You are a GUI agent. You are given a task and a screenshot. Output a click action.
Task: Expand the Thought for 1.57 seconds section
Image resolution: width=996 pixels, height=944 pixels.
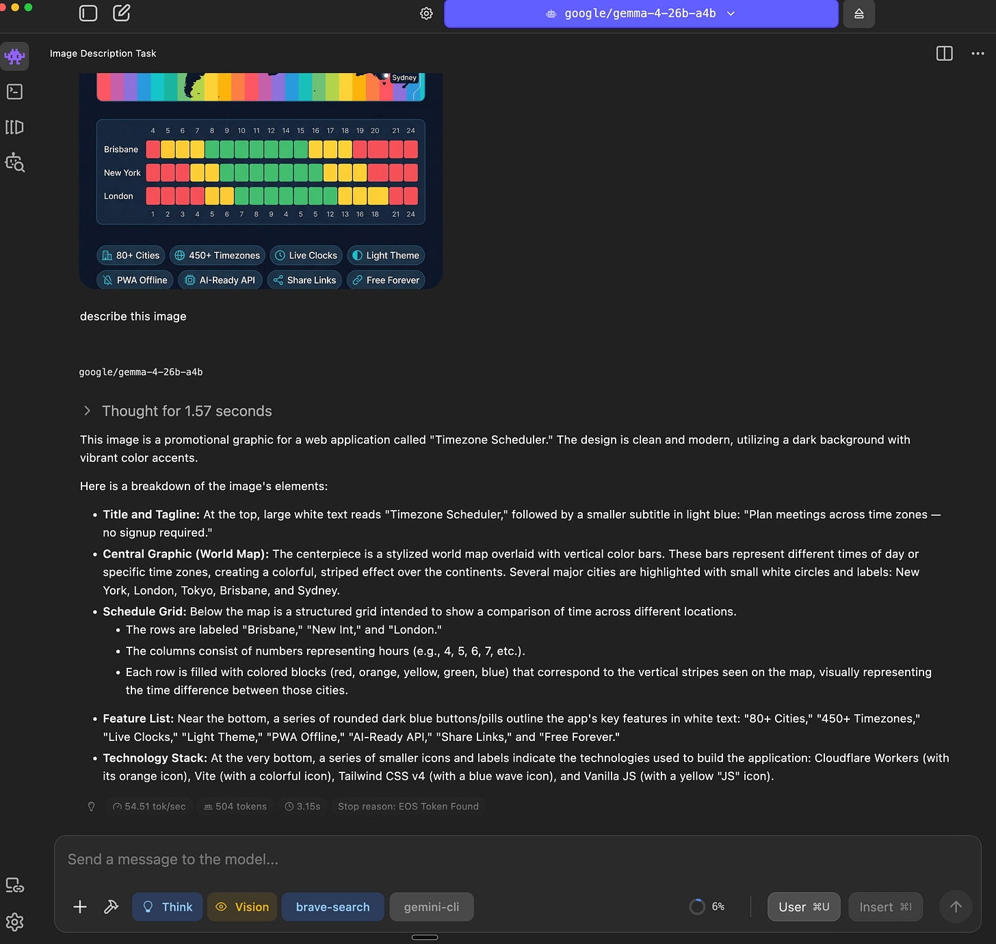coord(176,411)
